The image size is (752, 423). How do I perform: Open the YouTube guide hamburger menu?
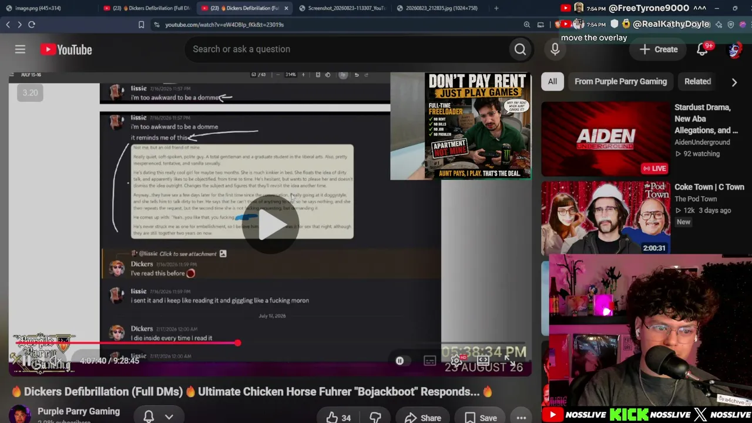pyautogui.click(x=20, y=49)
